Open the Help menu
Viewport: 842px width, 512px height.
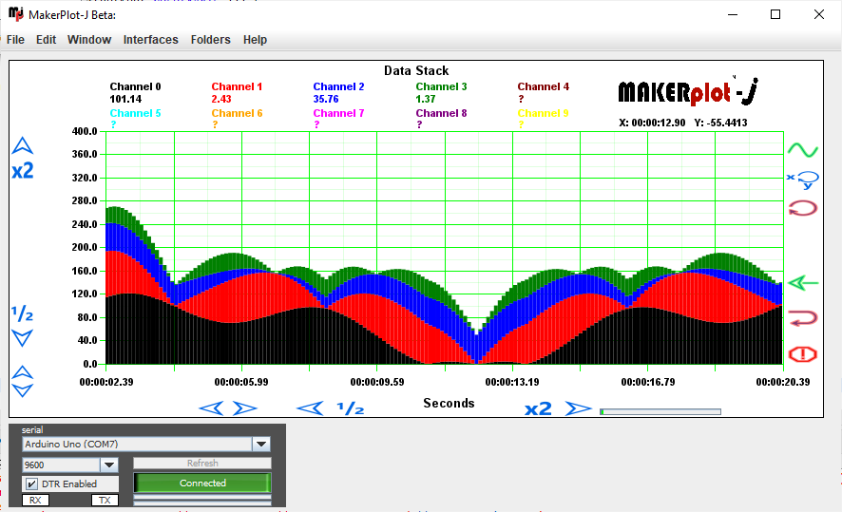point(255,40)
